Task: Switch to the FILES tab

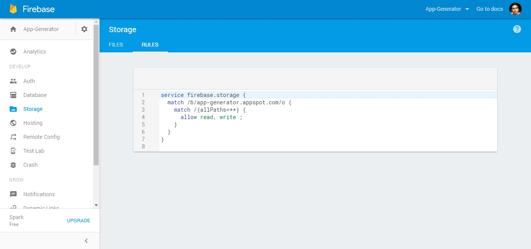Action: pyautogui.click(x=115, y=45)
